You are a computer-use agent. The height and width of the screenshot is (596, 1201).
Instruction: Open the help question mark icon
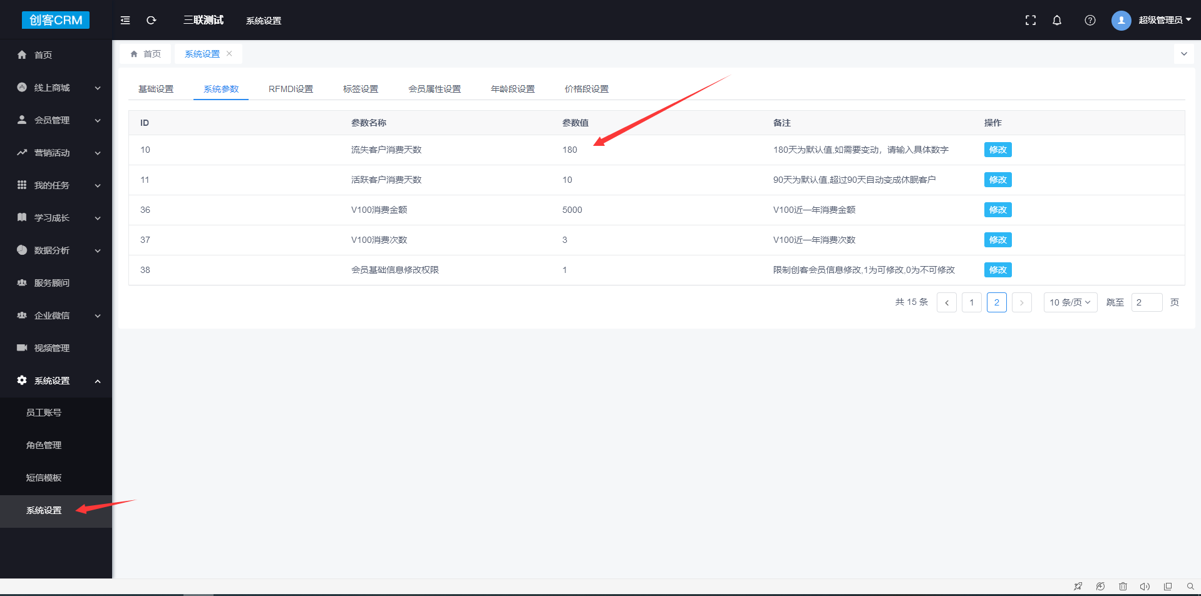coord(1090,20)
